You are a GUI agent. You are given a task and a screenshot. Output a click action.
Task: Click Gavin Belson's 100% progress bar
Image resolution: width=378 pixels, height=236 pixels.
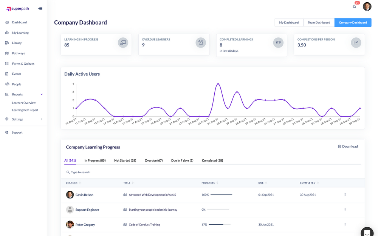(221, 195)
